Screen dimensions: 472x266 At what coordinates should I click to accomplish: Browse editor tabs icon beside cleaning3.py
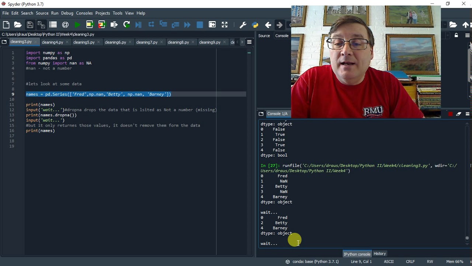(4, 42)
